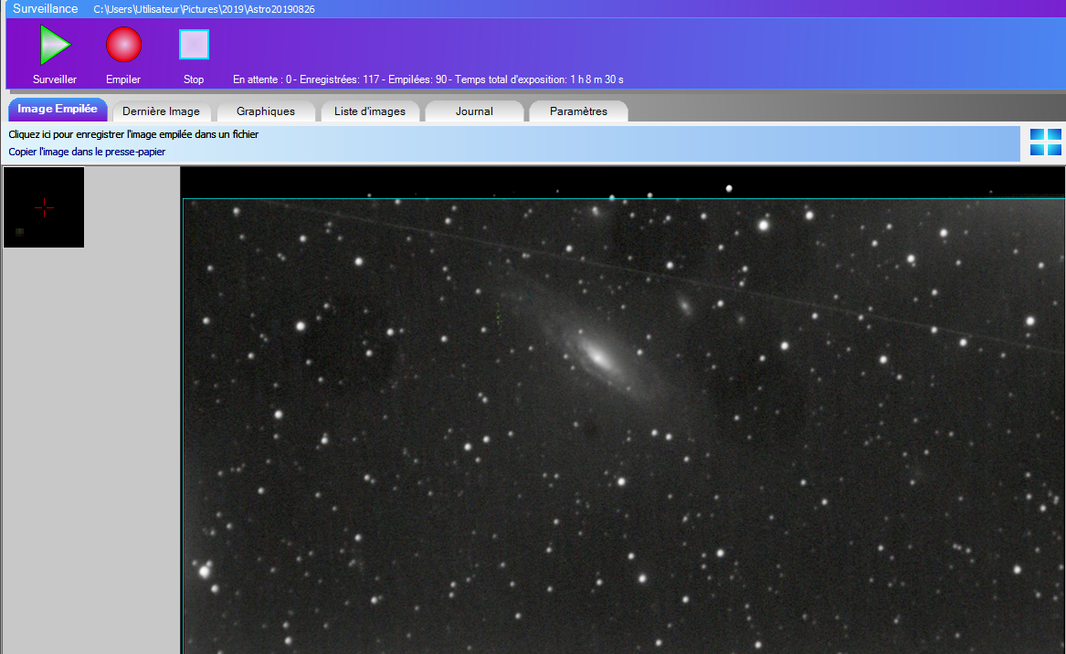Switch to the Image Empilée tab
Viewport: 1066px width, 654px height.
pos(58,109)
